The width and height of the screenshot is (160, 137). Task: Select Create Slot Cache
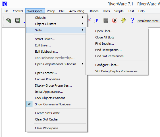[x=56, y=113]
